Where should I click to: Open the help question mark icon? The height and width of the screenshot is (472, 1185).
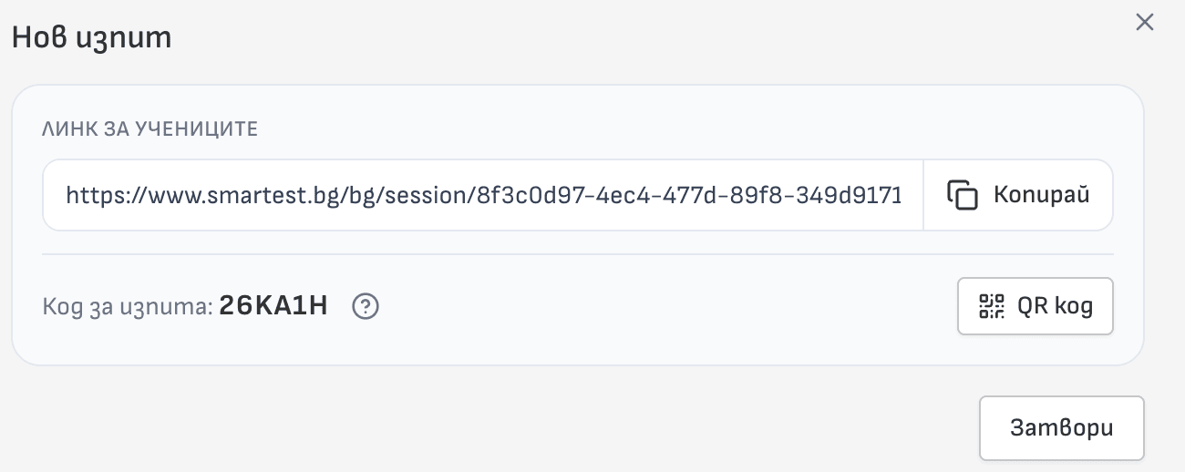click(x=366, y=306)
